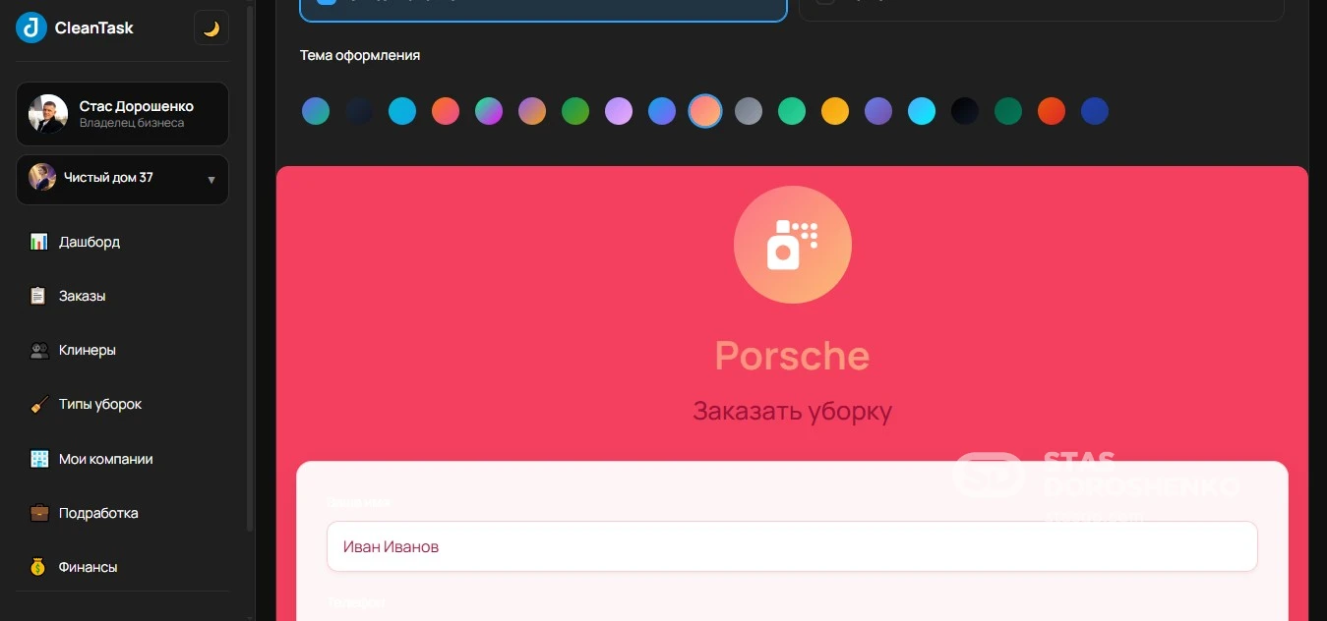
Task: Toggle dark mode with the moon button
Action: 211,28
